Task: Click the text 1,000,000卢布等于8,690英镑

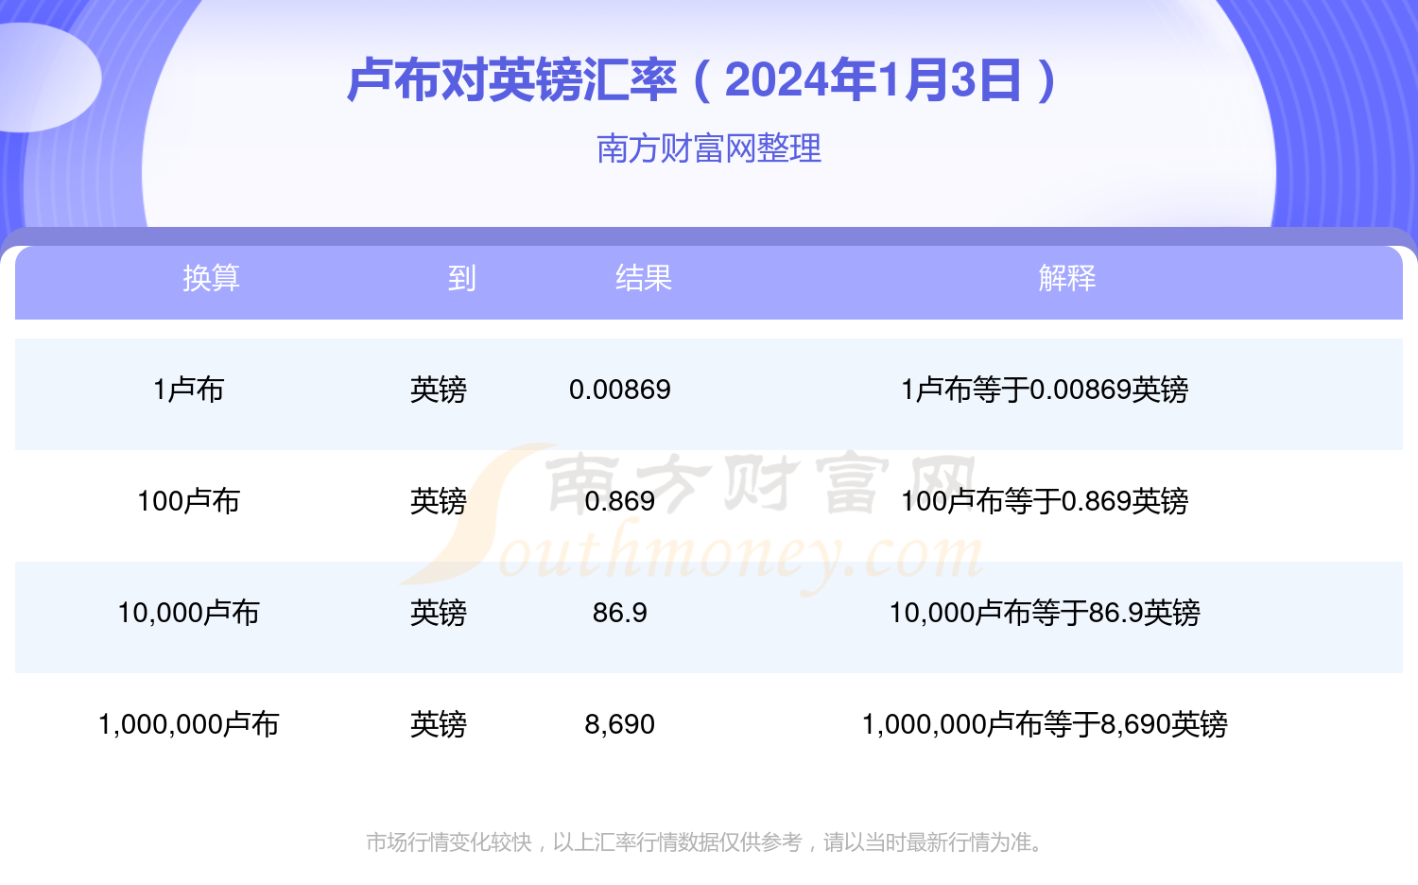Action: pos(1045,724)
